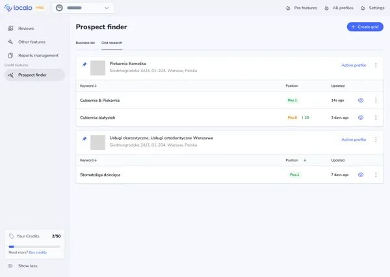Click Active profile for Usługi dentystyczne
Screen dimensions: 390x277
(354, 139)
